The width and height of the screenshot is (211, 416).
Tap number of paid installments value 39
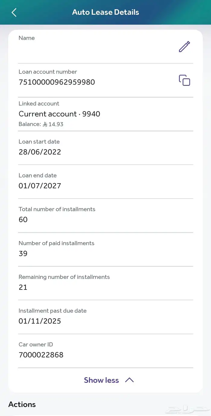pyautogui.click(x=23, y=253)
